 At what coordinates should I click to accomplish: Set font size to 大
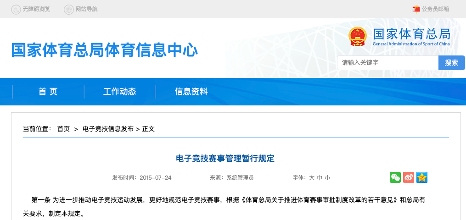pyautogui.click(x=311, y=178)
